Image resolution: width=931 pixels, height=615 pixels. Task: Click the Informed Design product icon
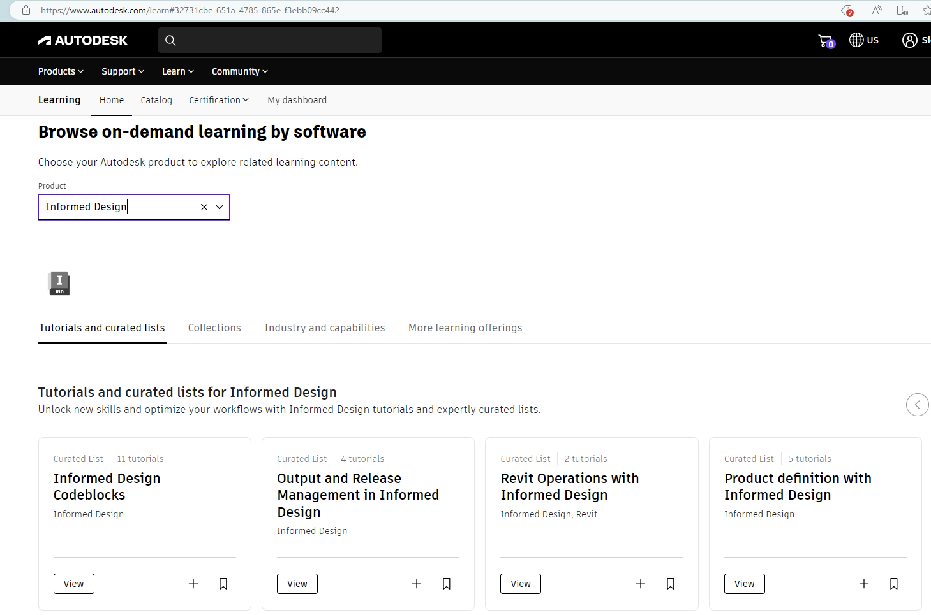[x=59, y=283]
